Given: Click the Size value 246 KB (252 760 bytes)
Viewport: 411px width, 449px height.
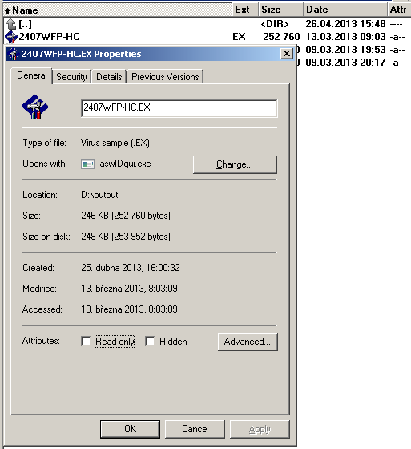Looking at the screenshot, I should 126,216.
